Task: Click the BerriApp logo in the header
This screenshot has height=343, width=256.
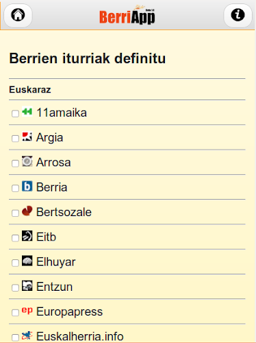Action: (x=127, y=15)
